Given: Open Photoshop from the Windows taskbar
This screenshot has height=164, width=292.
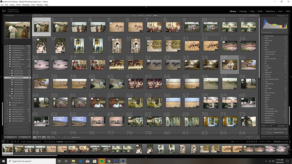Looking at the screenshot, I should tap(116, 161).
